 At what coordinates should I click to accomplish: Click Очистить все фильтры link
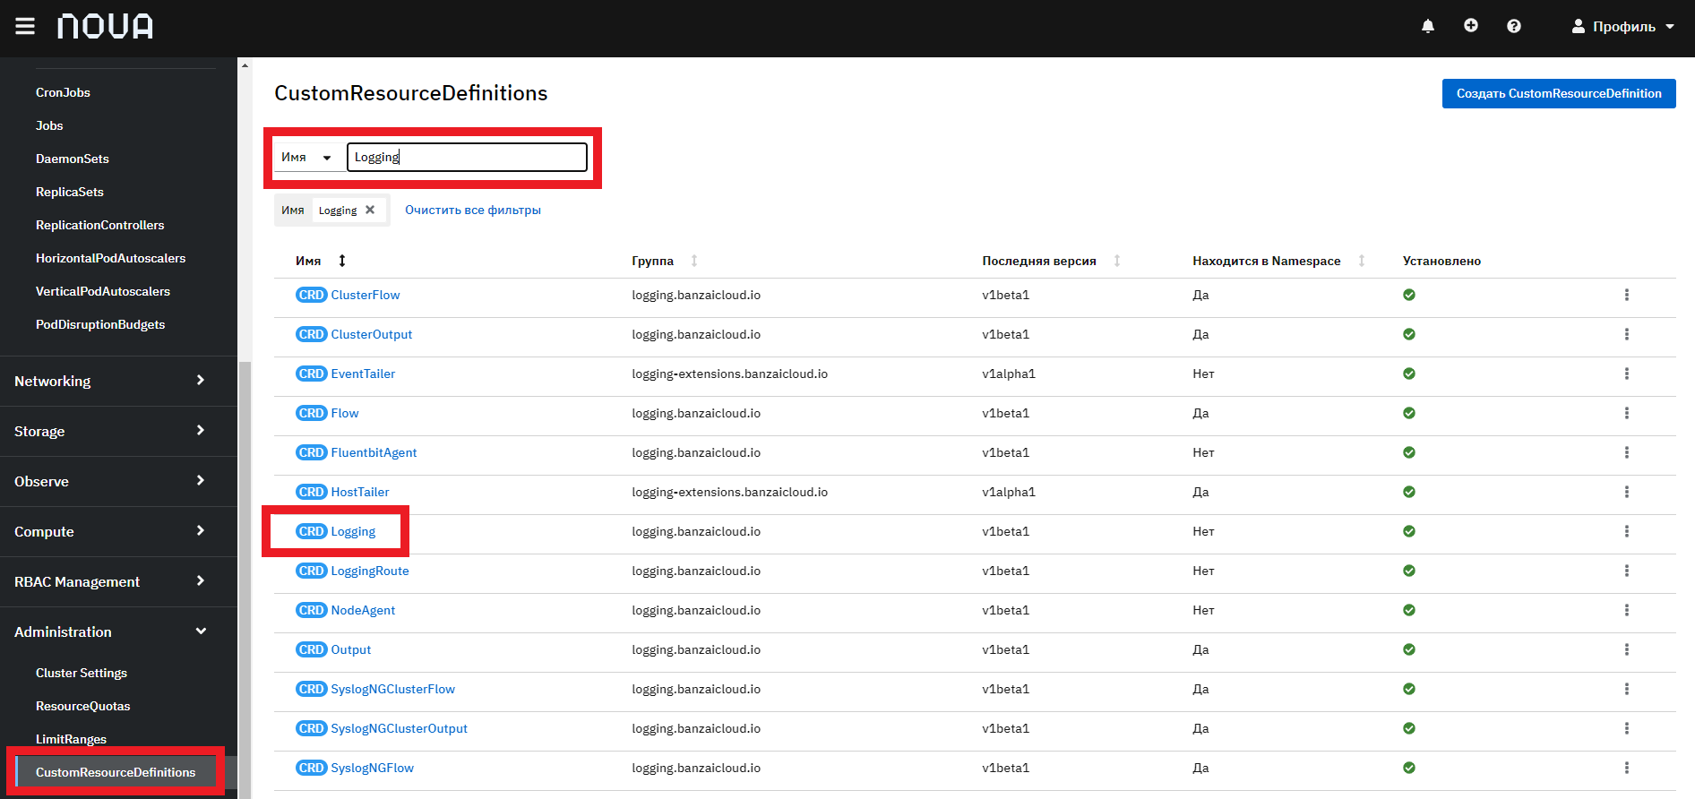[473, 210]
